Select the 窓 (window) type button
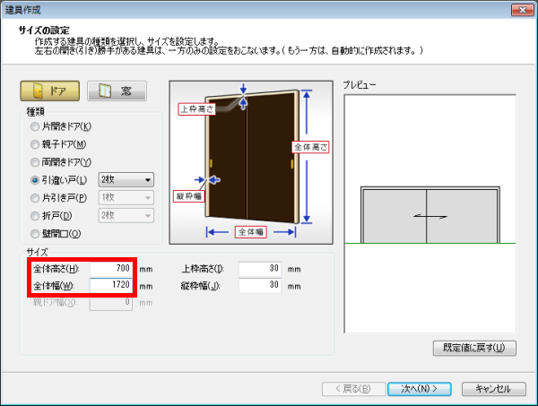This screenshot has width=538, height=406. click(117, 91)
